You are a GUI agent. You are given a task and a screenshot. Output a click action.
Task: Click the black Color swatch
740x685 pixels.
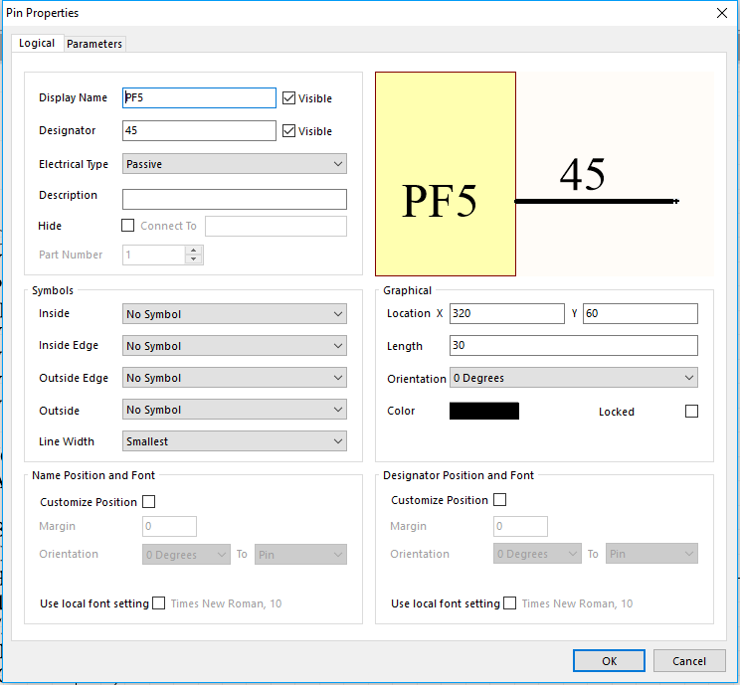(x=484, y=412)
